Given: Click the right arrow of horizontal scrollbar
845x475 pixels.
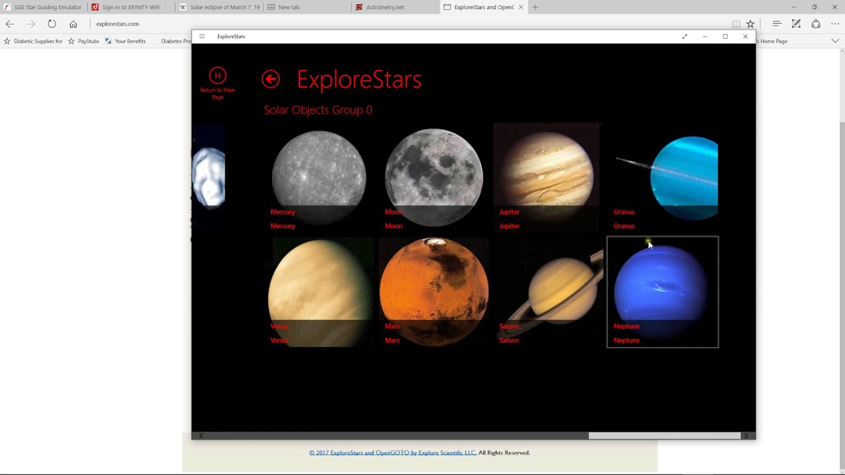Looking at the screenshot, I should point(747,435).
